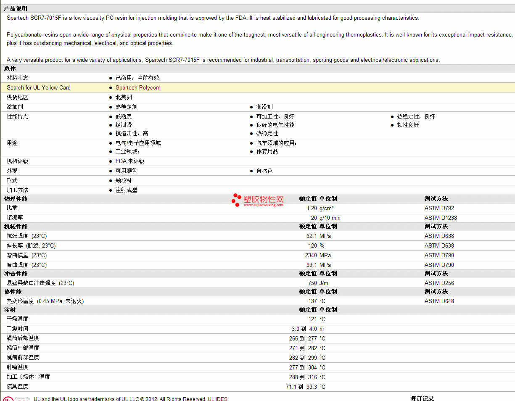The height and width of the screenshot is (401, 515).
Task: Select the 热变形温度 row label
Action: tap(45, 301)
